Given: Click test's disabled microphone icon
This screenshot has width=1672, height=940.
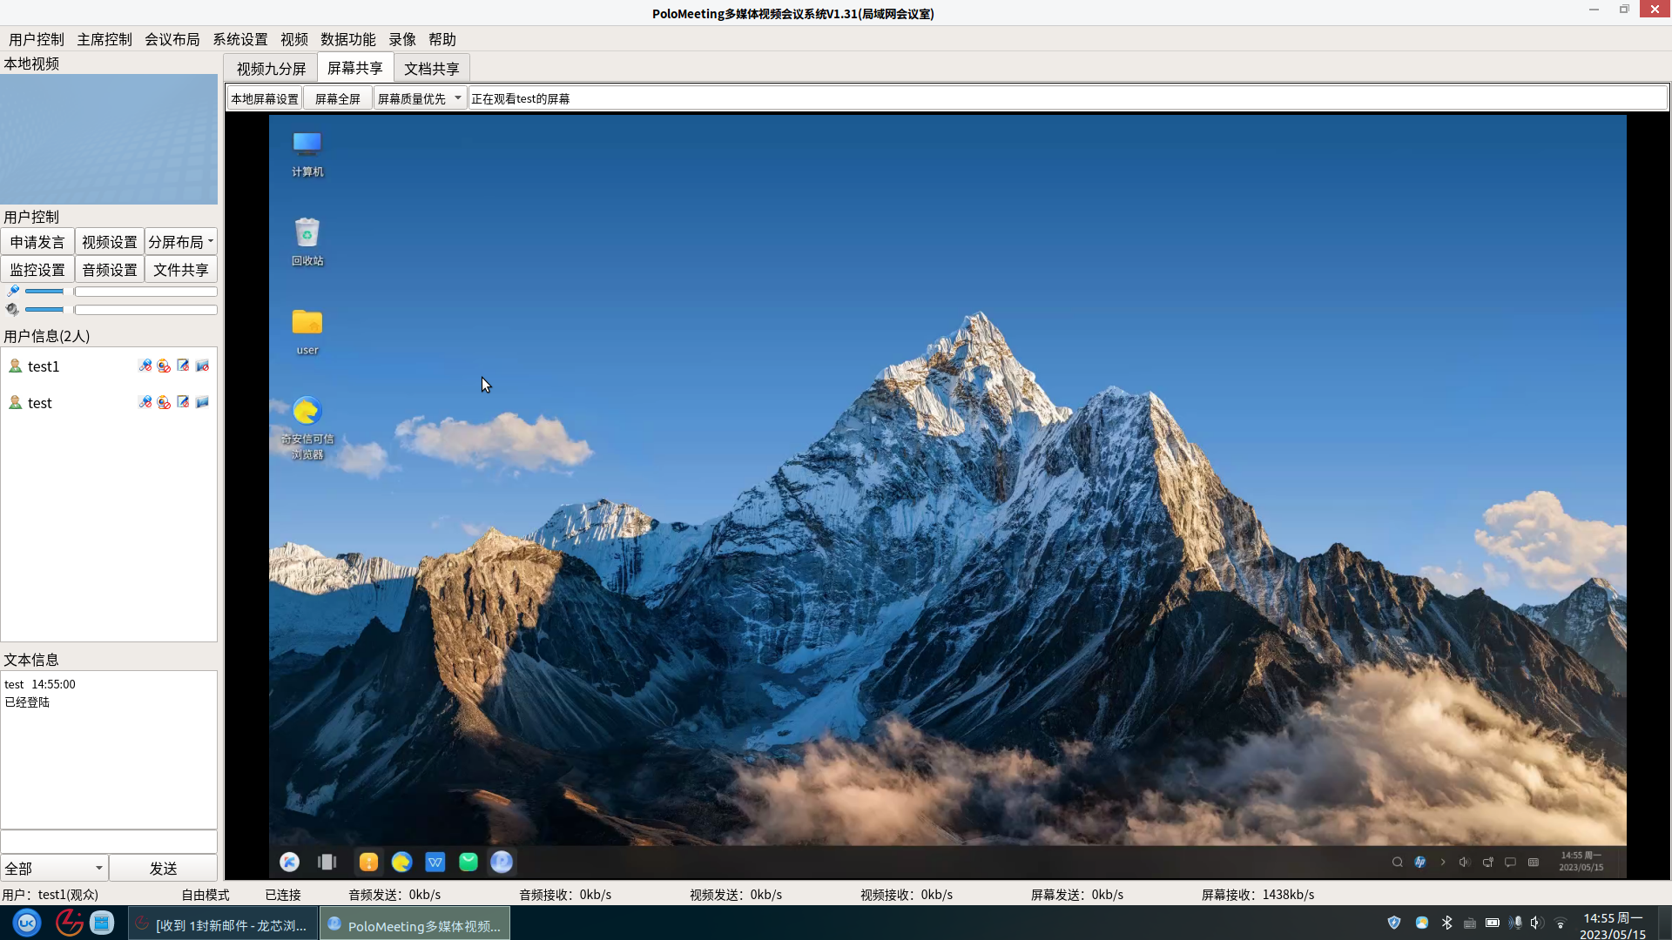Looking at the screenshot, I should (x=145, y=402).
